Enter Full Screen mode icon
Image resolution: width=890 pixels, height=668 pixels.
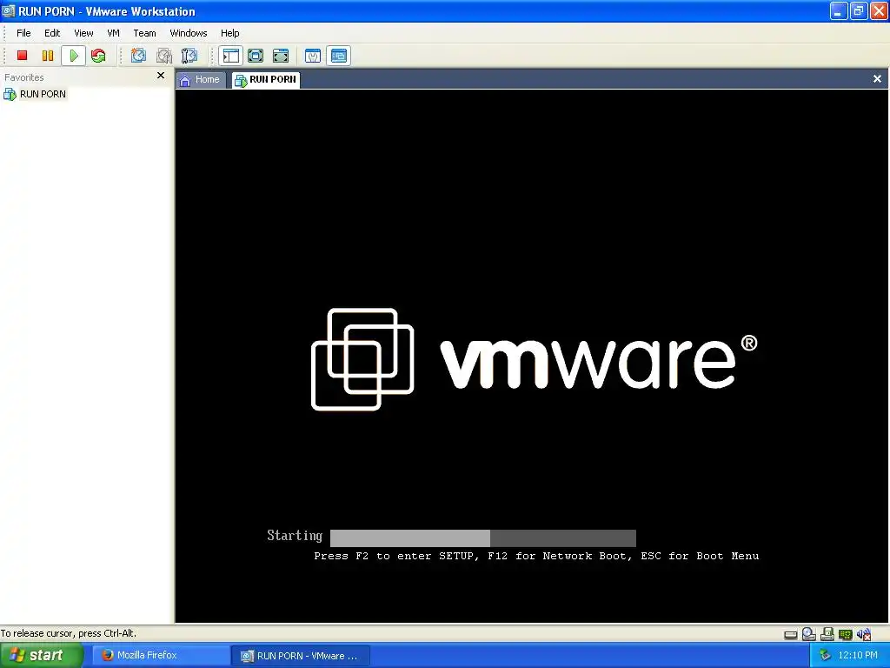pyautogui.click(x=281, y=56)
